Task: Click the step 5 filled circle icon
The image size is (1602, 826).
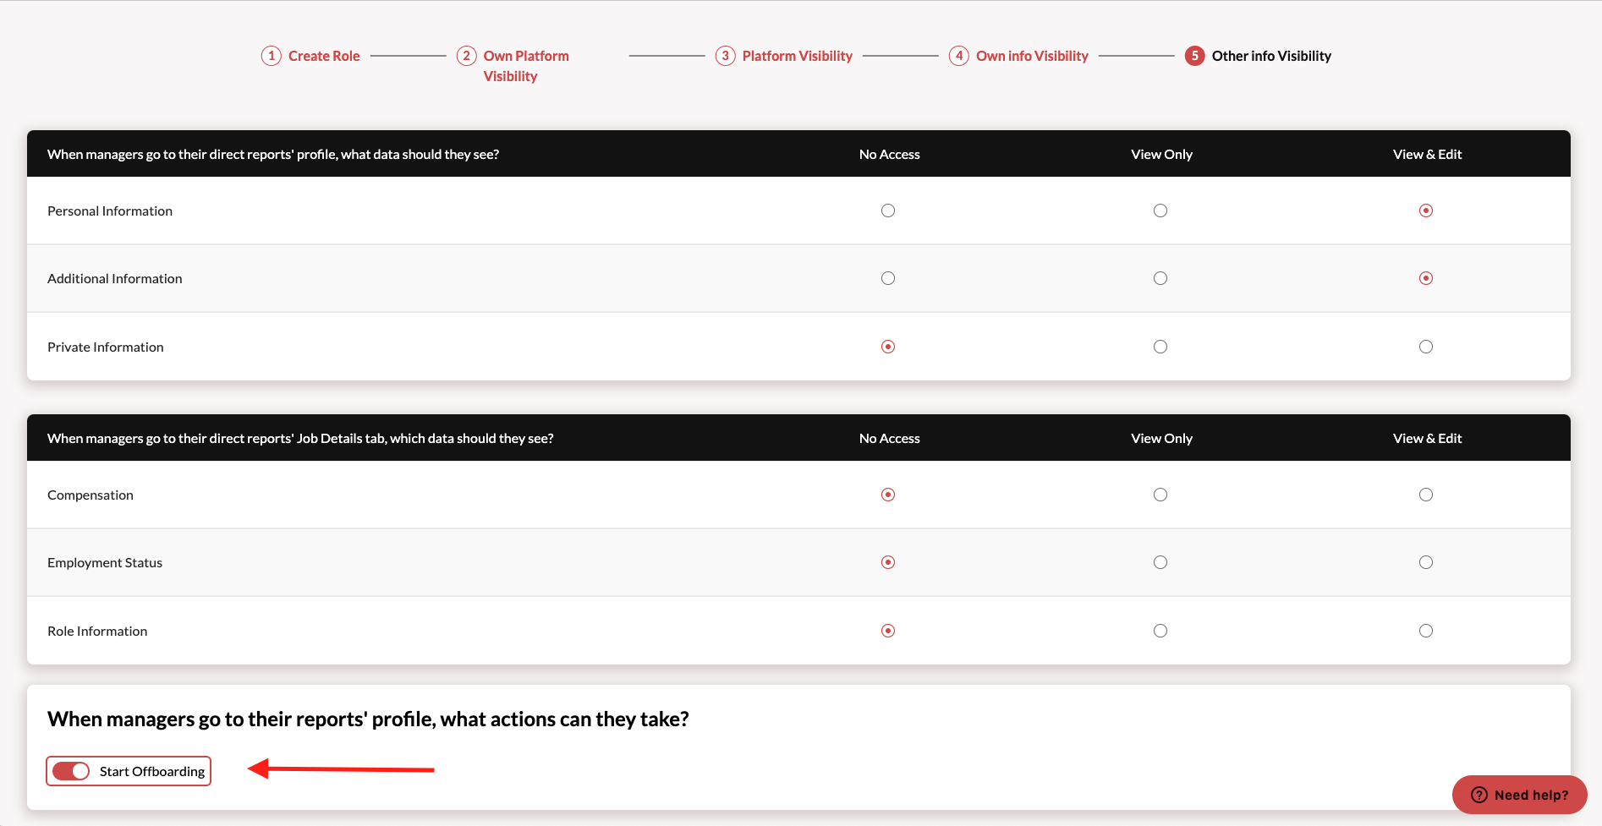Action: click(x=1194, y=56)
